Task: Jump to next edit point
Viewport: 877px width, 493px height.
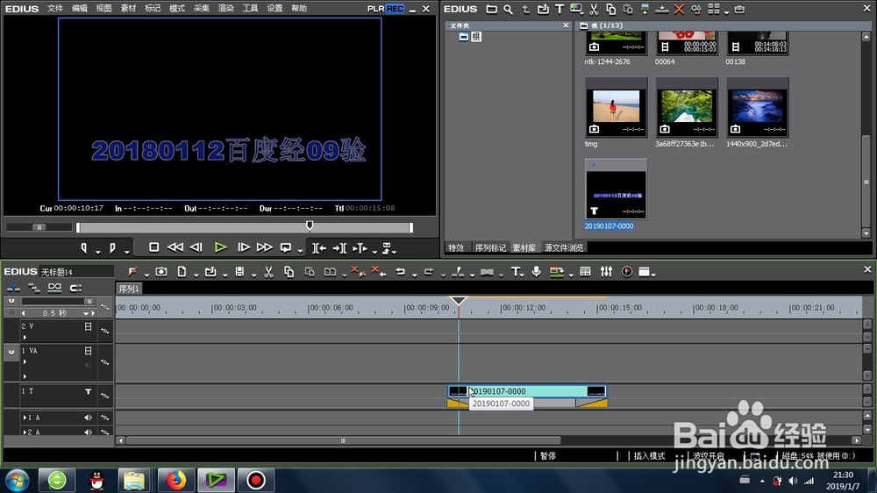Action: tap(339, 247)
